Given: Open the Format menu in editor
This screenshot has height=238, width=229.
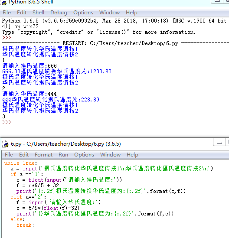Looking at the screenshot, I should pyautogui.click(x=43, y=155).
